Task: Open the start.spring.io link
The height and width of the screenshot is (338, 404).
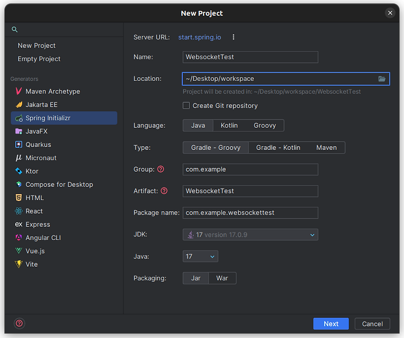Action: tap(199, 37)
